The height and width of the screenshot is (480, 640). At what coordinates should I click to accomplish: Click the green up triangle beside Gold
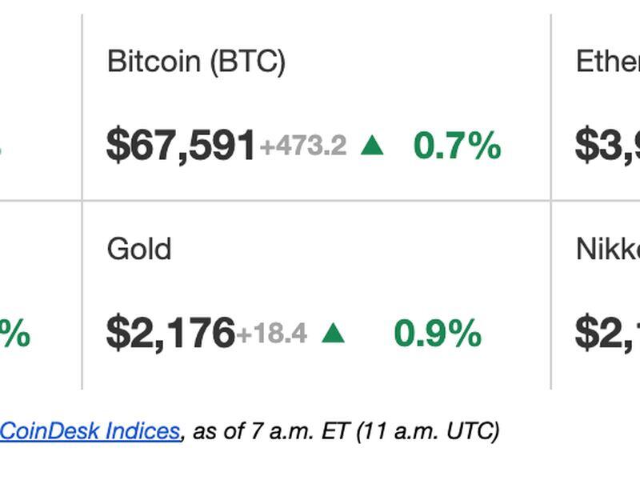coord(333,333)
